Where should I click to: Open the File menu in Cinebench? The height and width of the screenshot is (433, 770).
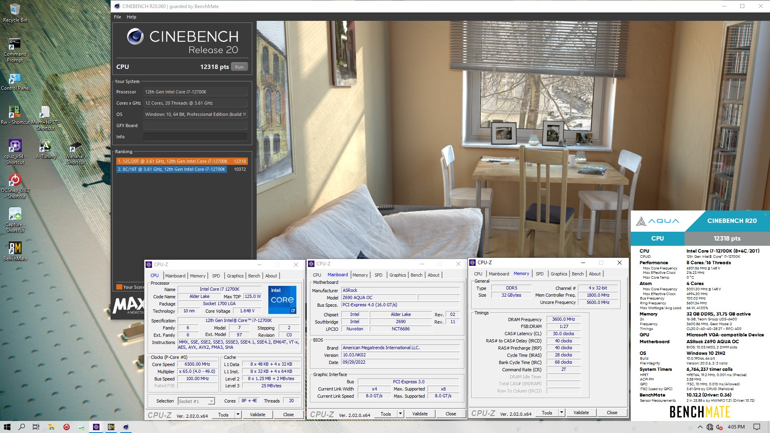point(118,17)
